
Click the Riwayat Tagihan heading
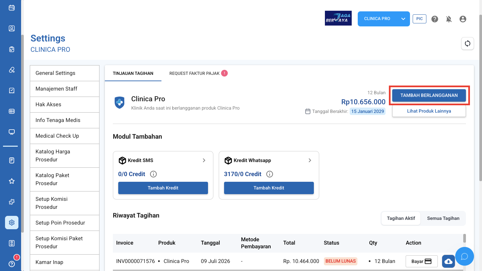(136, 216)
